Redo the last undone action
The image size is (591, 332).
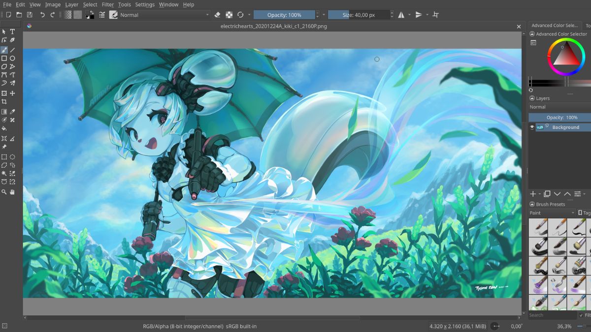(53, 15)
